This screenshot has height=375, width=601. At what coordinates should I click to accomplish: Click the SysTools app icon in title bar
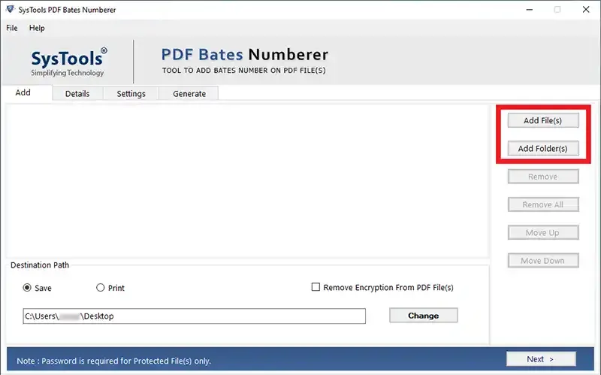11,9
